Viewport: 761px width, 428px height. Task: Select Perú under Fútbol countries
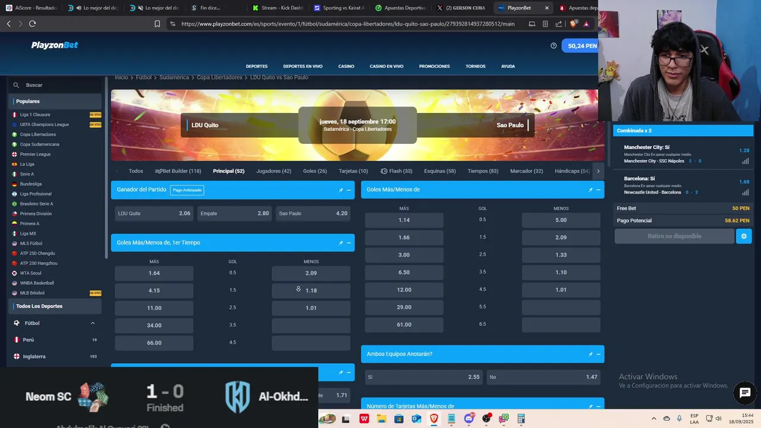click(29, 340)
